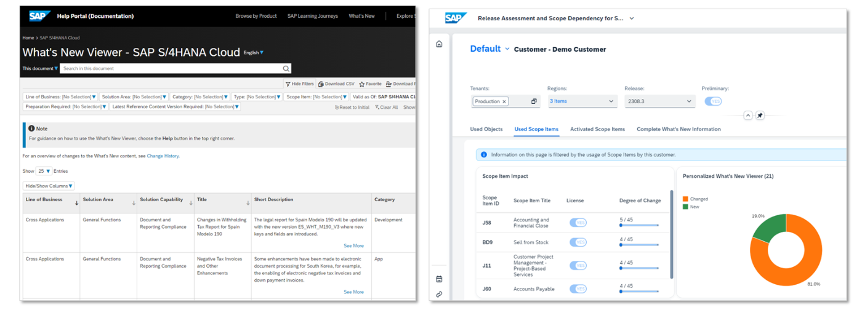The image size is (862, 310).
Task: Open the Scope Item filter dropdown
Action: pos(316,97)
